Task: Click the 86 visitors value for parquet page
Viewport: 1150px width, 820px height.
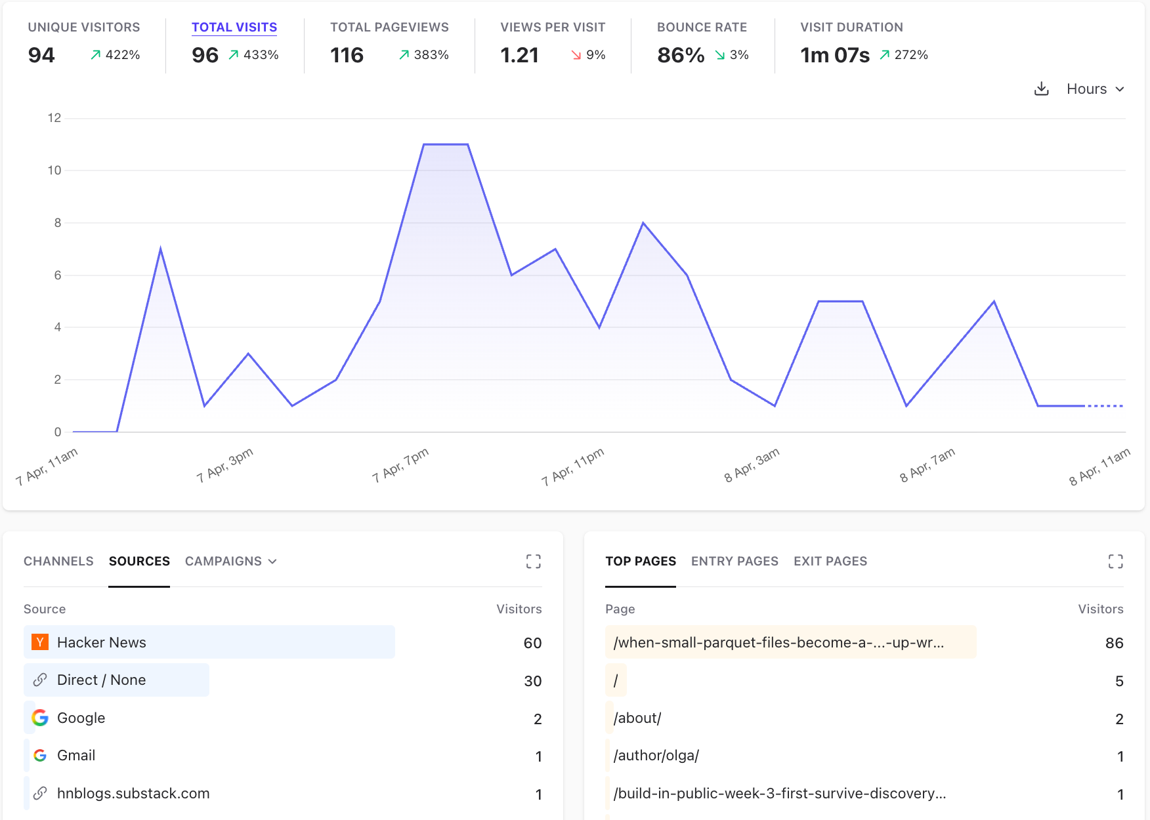Action: tap(1114, 643)
